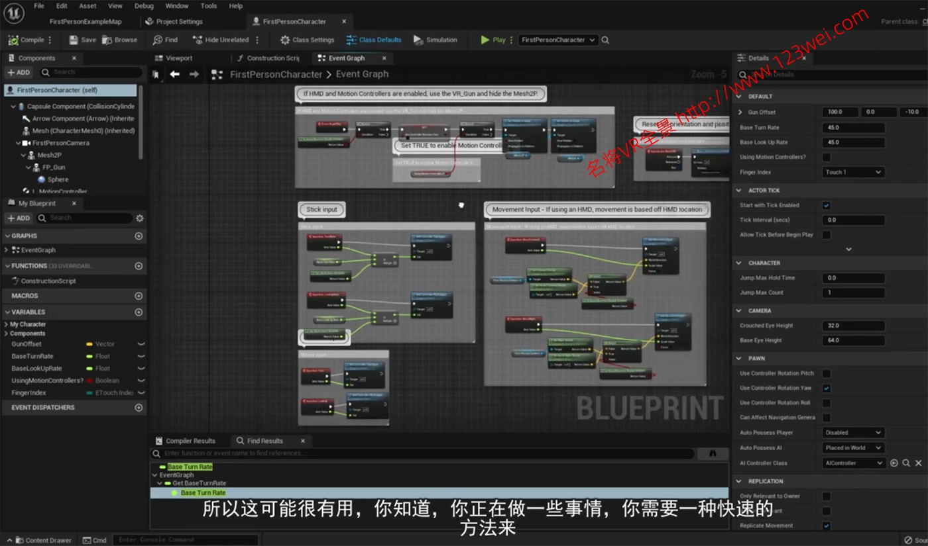Click the Add component button
This screenshot has width=928, height=546.
(x=19, y=72)
